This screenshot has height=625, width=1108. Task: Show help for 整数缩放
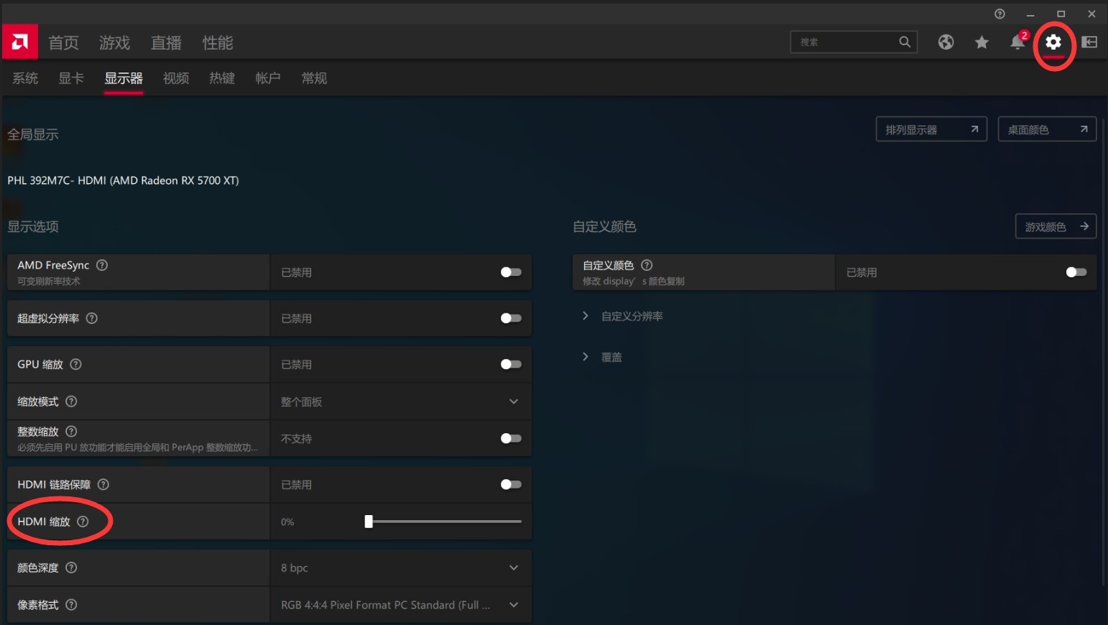coord(71,431)
